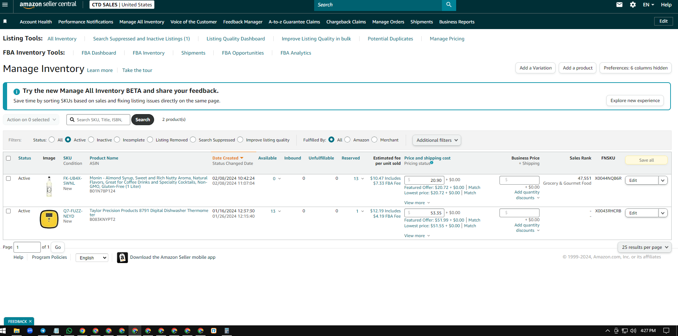The image size is (678, 336).
Task: Open the FBA Dashboard tool link
Action: tap(99, 53)
